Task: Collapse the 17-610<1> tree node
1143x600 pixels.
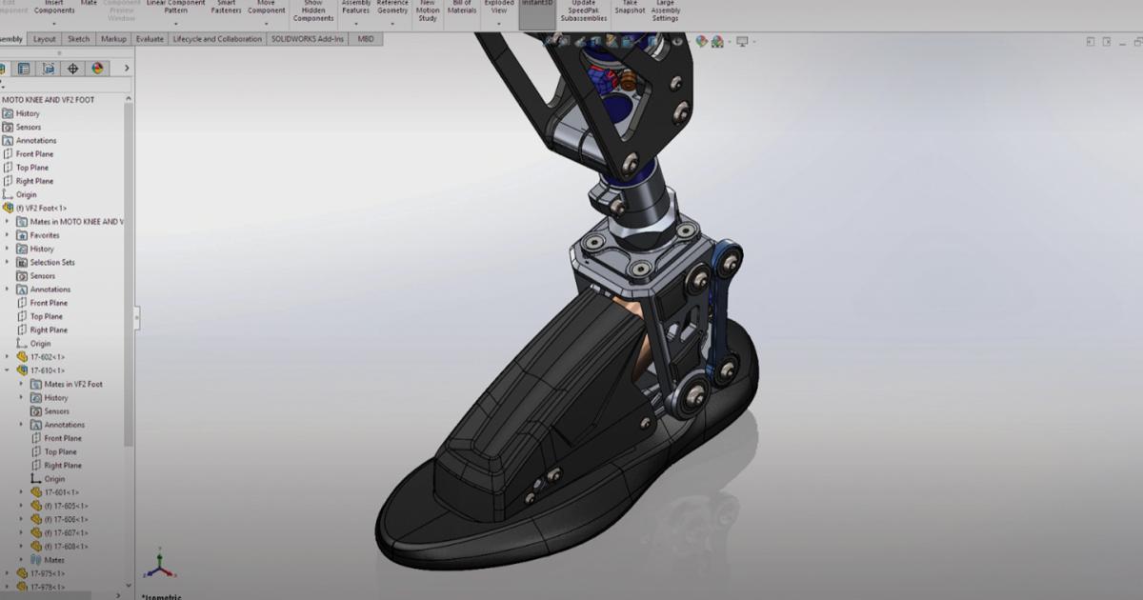Action: (x=8, y=370)
